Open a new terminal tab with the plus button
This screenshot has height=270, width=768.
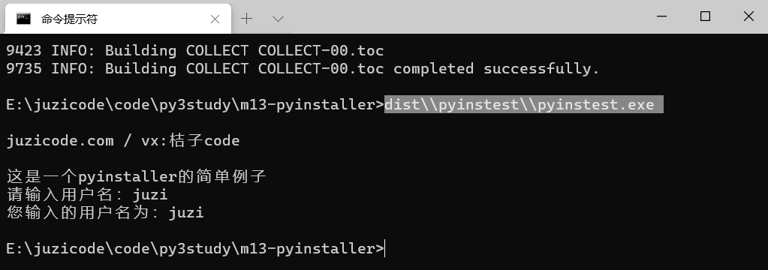247,19
